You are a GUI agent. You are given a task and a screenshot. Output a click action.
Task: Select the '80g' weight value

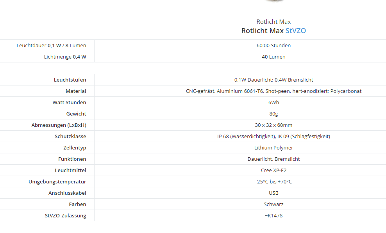(x=273, y=114)
